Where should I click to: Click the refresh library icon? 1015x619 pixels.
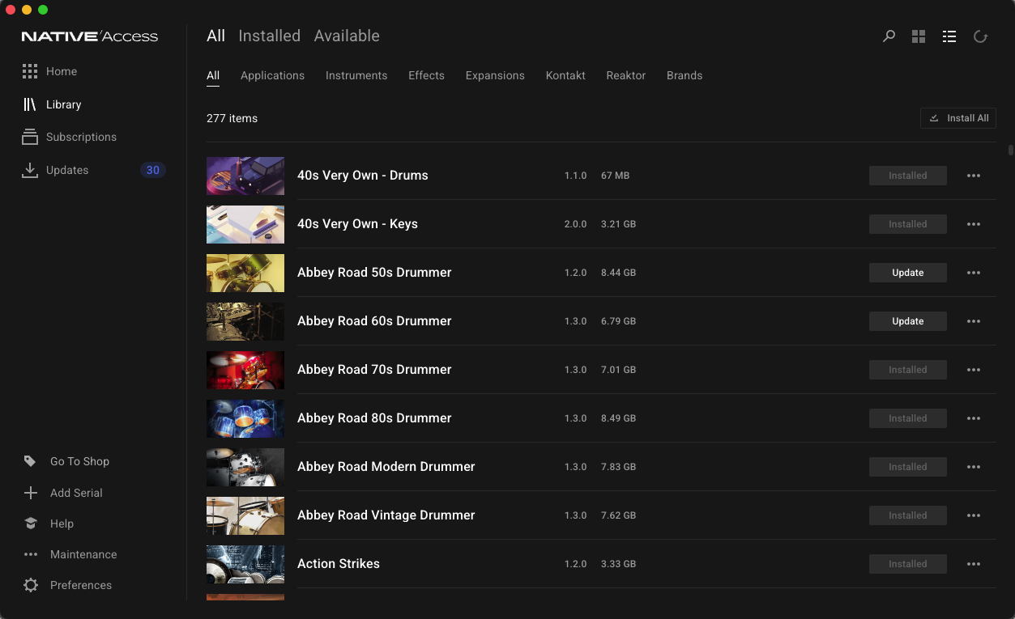[x=980, y=36]
